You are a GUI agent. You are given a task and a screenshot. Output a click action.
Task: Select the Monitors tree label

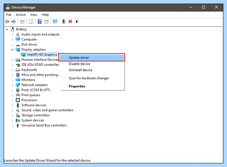tap(28, 80)
